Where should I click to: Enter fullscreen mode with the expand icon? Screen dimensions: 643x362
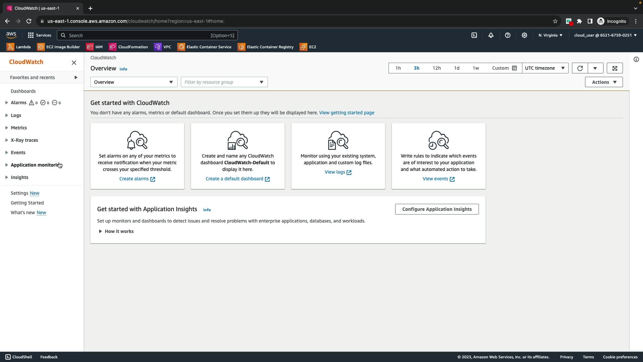pyautogui.click(x=615, y=68)
